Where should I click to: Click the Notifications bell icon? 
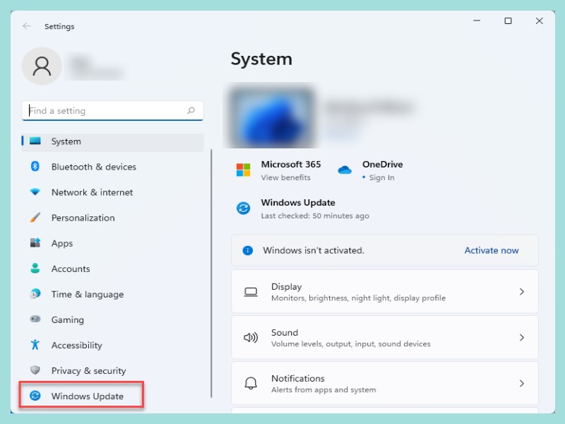point(251,383)
